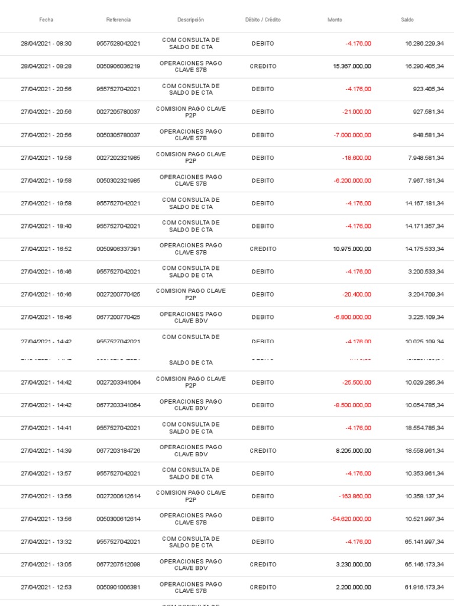Click the Monto column header
This screenshot has width=454, height=606.
coord(335,20)
